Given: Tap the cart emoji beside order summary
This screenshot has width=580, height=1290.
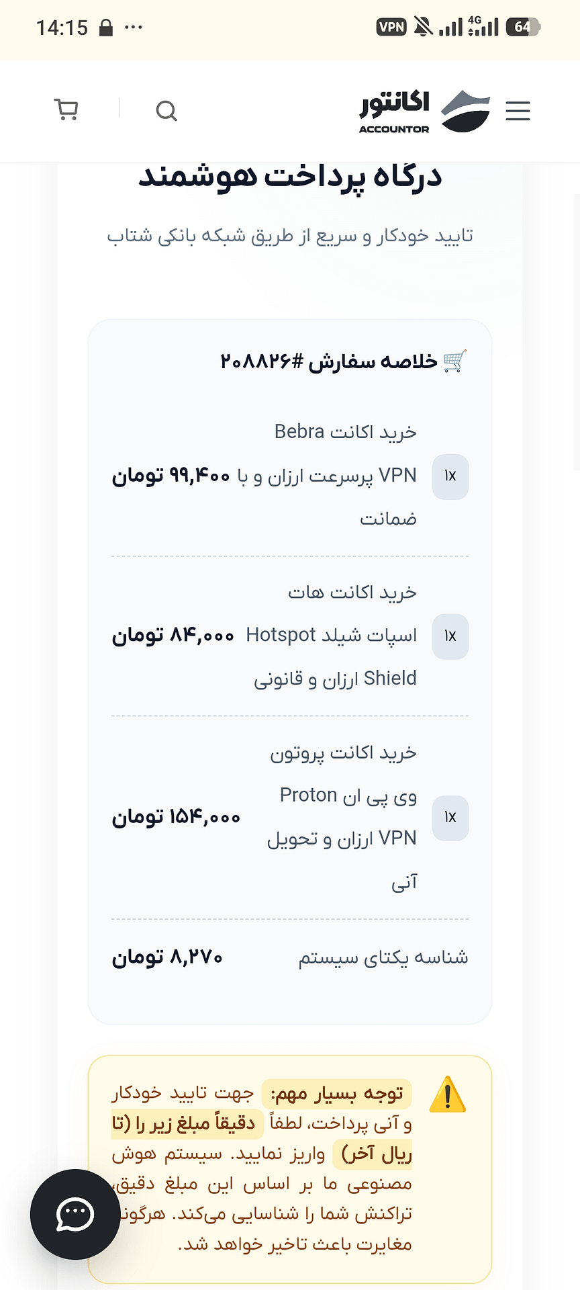Looking at the screenshot, I should [455, 361].
